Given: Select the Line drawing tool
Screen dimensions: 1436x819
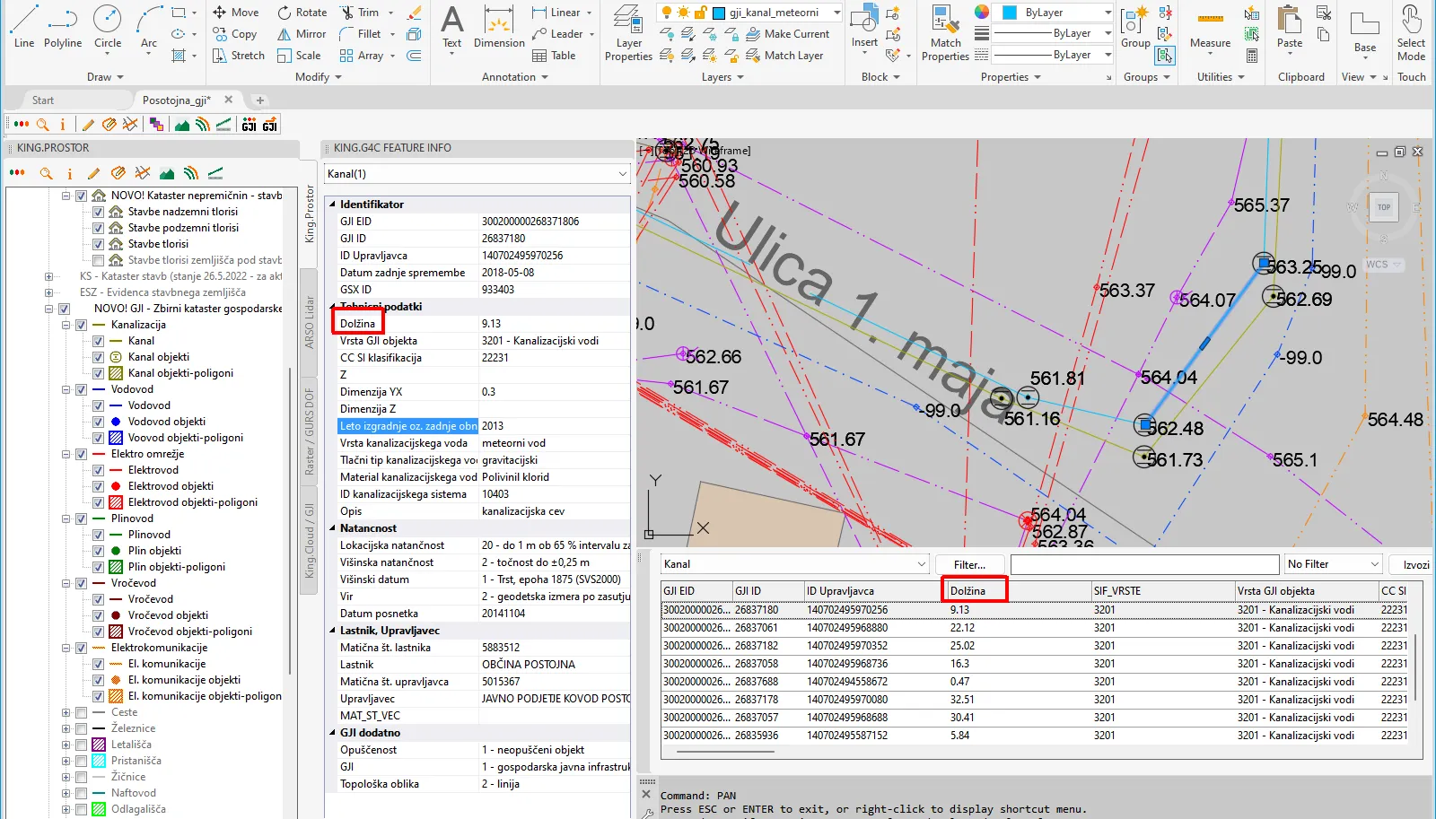Looking at the screenshot, I should coord(24,27).
